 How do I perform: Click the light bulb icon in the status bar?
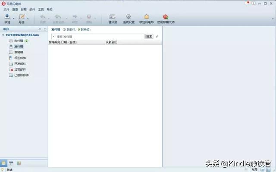tap(2, 169)
